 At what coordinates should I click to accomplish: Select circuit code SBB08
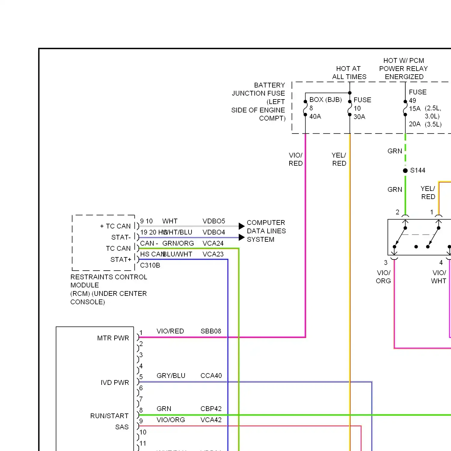tap(211, 331)
